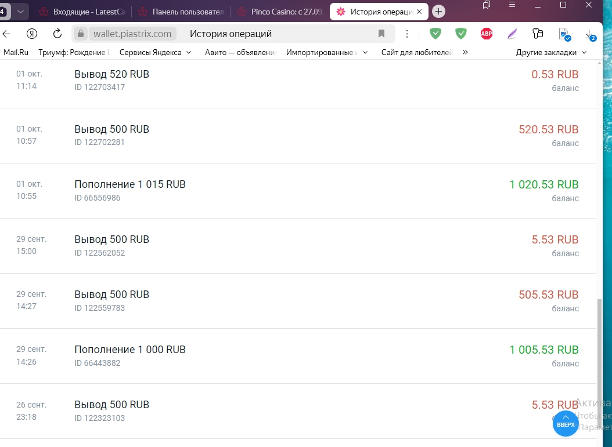
Task: Select Вывод 500 RUB at 23:18
Action: (111, 405)
